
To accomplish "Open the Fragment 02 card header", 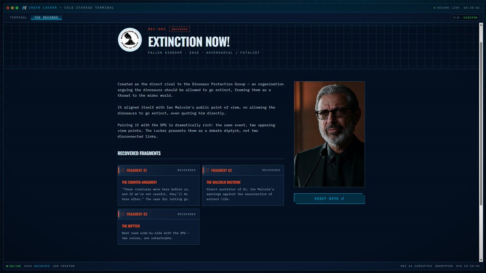I will [x=243, y=170].
